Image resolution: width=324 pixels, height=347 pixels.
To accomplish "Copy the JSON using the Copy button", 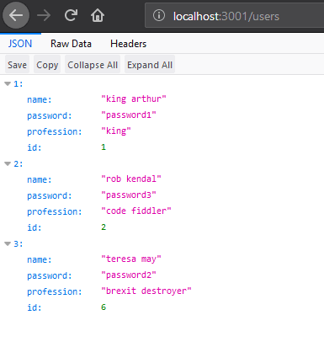I will pos(47,65).
